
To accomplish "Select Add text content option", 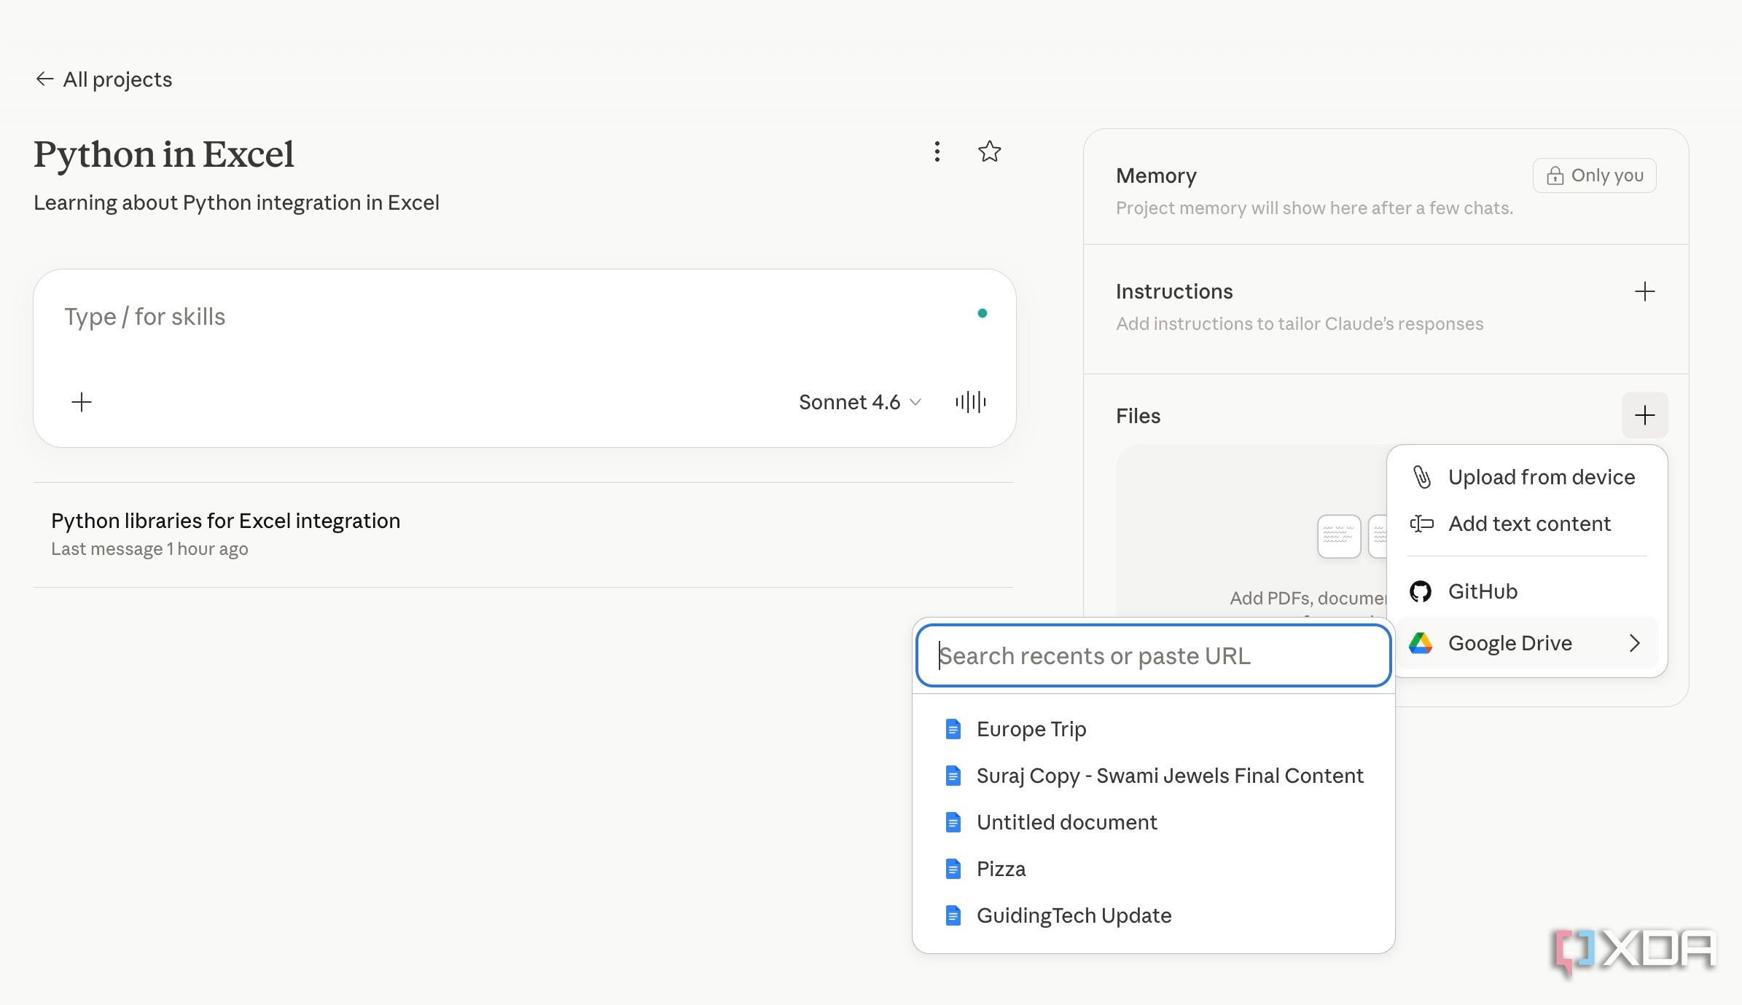I will 1527,524.
